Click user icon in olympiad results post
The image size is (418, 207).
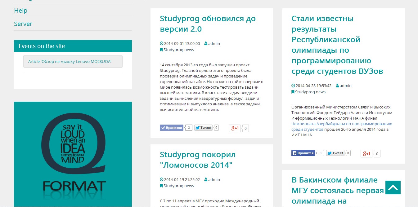pos(337,86)
